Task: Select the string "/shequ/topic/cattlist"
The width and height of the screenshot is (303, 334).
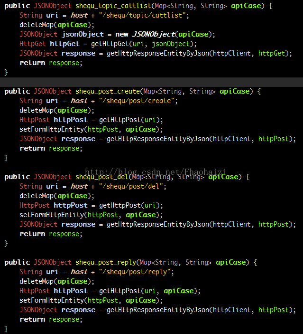Action: point(142,15)
